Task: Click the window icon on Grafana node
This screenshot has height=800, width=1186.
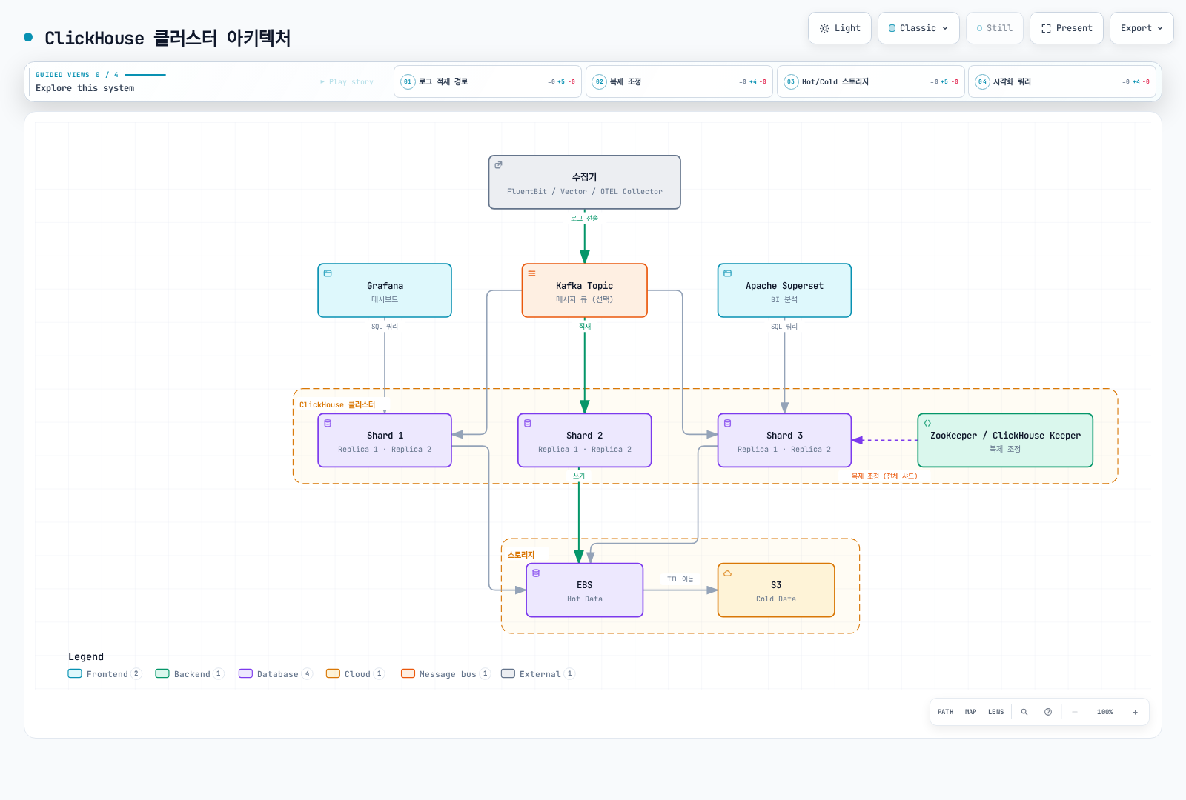Action: 328,273
